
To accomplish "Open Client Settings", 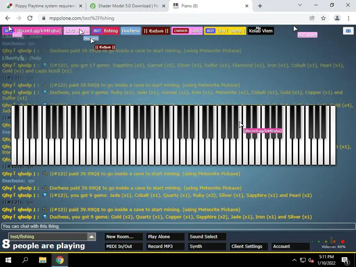I will [249, 246].
